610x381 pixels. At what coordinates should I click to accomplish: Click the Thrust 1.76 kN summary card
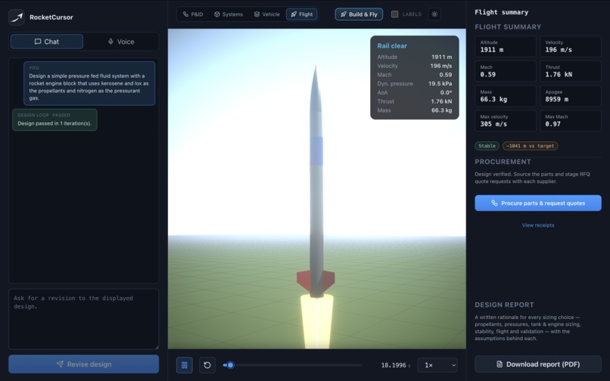571,71
